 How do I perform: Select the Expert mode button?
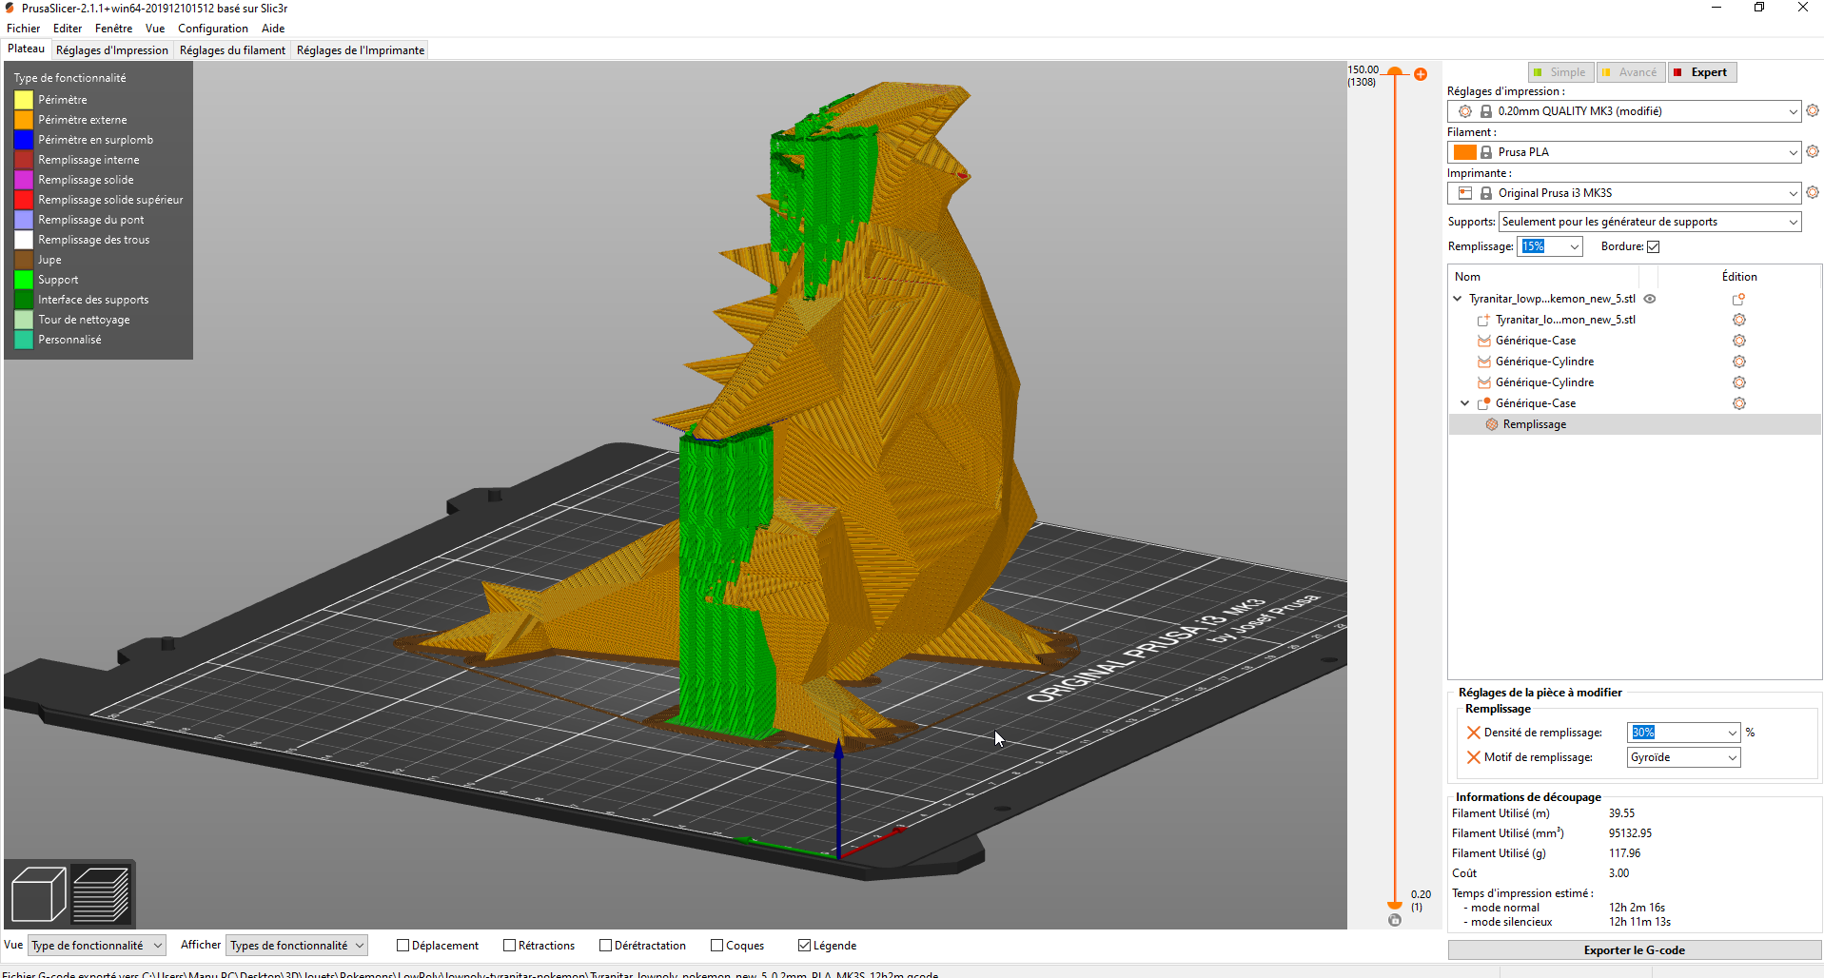point(1702,72)
